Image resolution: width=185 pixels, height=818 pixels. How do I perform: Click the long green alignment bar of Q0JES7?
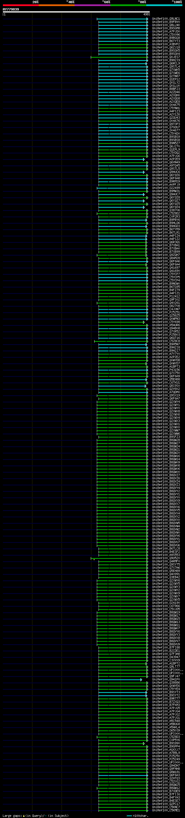point(119,57)
